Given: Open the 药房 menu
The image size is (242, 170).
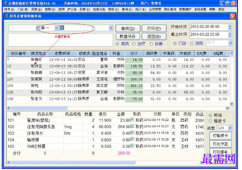Looking at the screenshot, I should pyautogui.click(x=37, y=9).
